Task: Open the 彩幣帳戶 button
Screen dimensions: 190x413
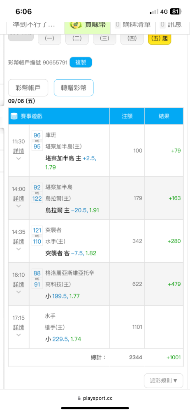Action: [x=28, y=88]
